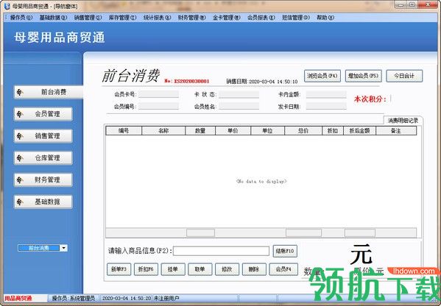Open the 短信管理 menu
Screen dimensions: 441x306
click(x=295, y=18)
